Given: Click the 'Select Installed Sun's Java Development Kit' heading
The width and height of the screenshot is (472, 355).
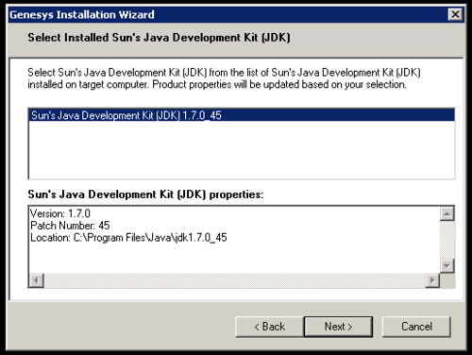Looking at the screenshot, I should point(159,38).
